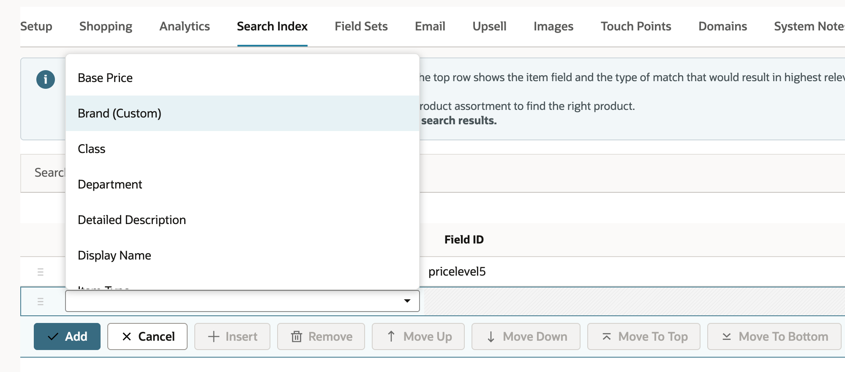Click the empty field selector combo box

click(x=243, y=301)
